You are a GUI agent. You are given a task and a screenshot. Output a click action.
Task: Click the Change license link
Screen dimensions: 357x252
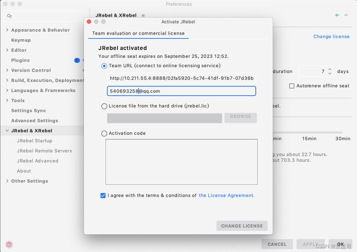click(x=331, y=37)
